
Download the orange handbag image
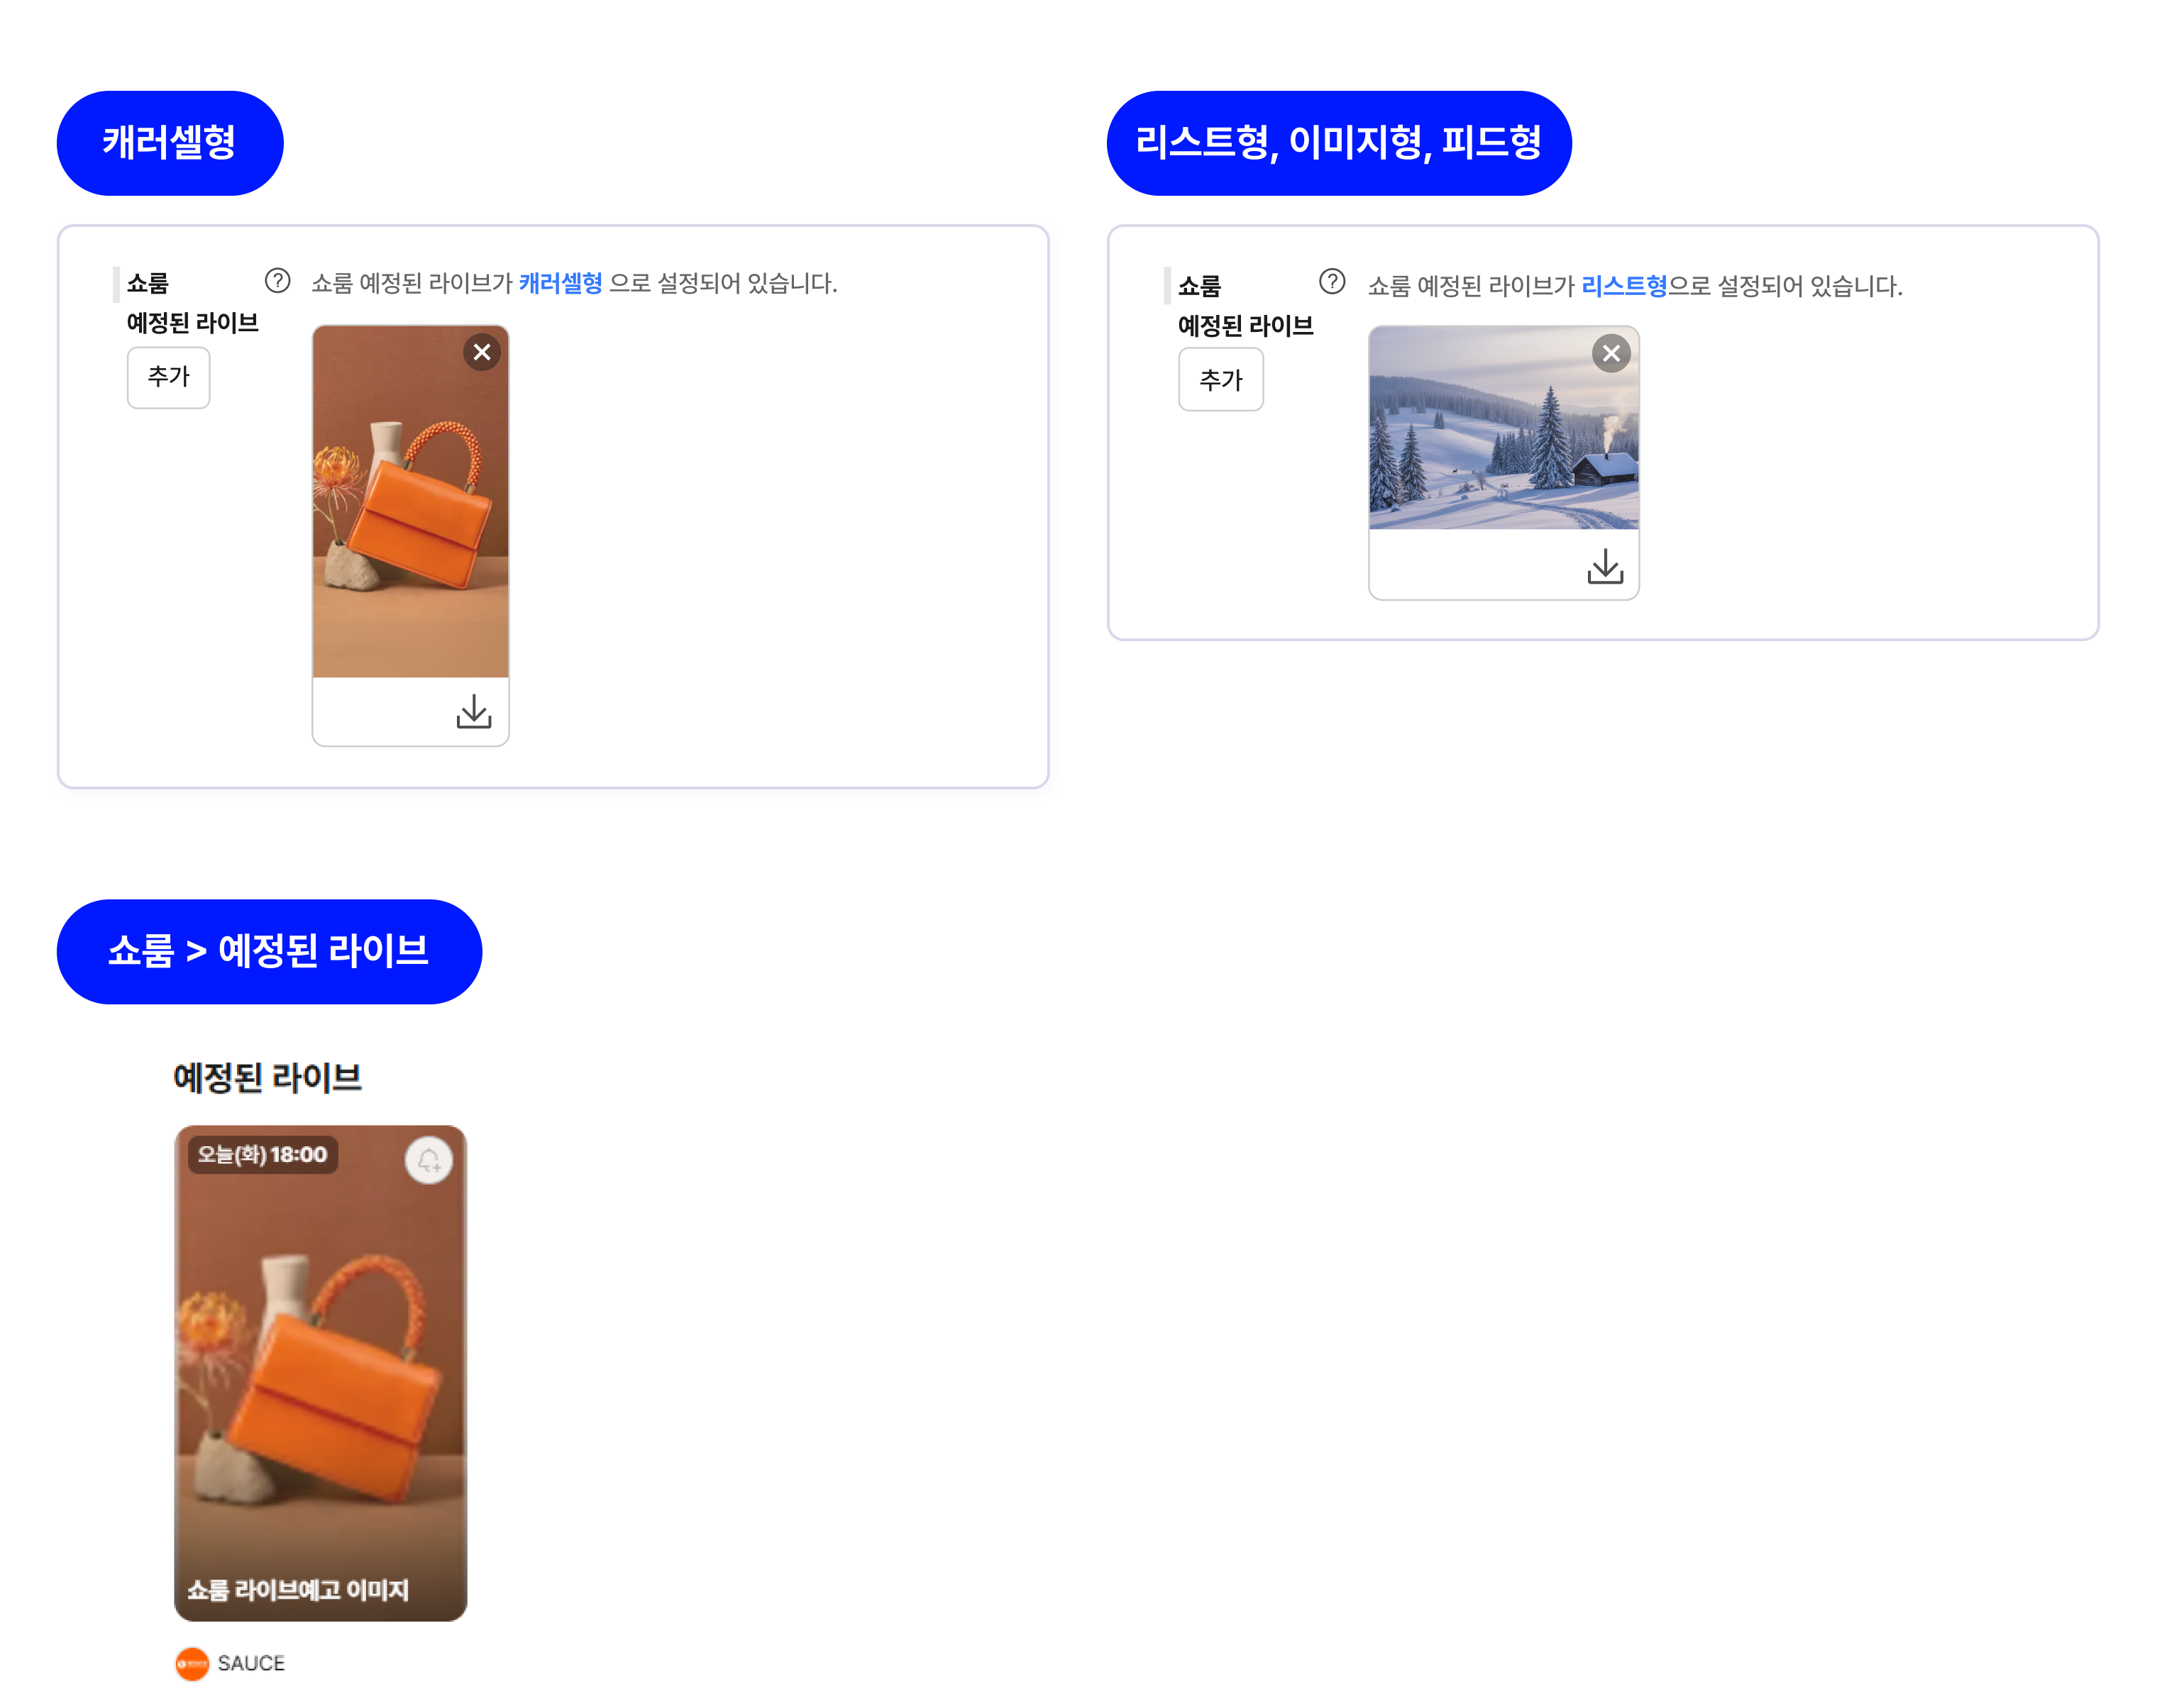[474, 712]
